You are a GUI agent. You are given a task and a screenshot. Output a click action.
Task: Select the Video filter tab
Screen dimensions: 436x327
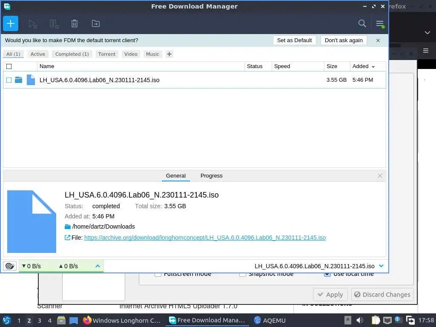131,54
